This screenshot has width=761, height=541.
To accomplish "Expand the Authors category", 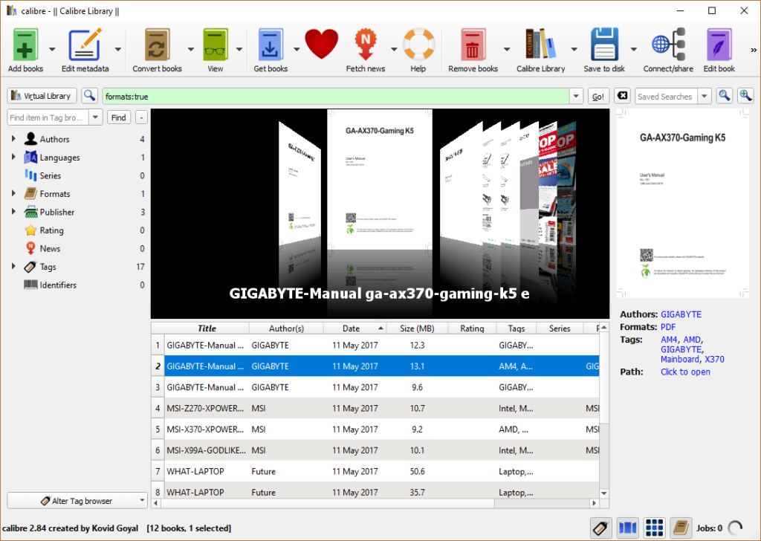I will coord(13,139).
